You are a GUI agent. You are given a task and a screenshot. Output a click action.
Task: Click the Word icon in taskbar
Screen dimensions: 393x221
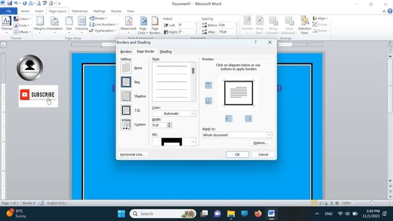271,214
